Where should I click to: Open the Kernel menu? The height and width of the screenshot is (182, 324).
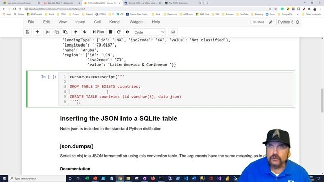pyautogui.click(x=115, y=22)
